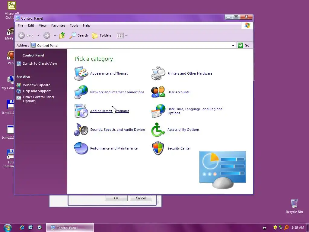309x232 pixels.
Task: Open the Appearance and Themes category icon
Action: click(x=81, y=73)
